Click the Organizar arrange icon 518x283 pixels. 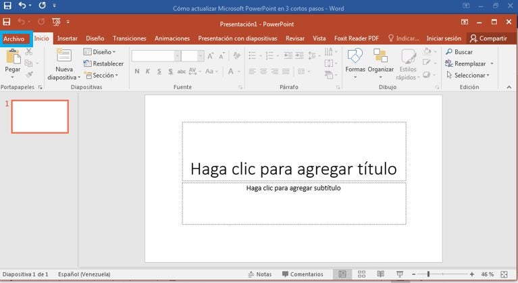pos(381,55)
